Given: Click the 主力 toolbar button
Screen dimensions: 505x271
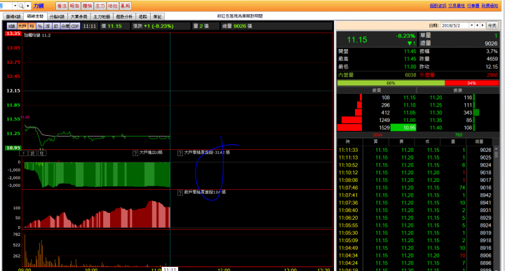Looking at the screenshot, I should (x=100, y=6).
